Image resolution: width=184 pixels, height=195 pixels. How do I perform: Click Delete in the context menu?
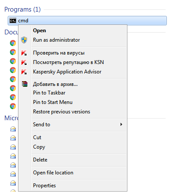point(40,160)
